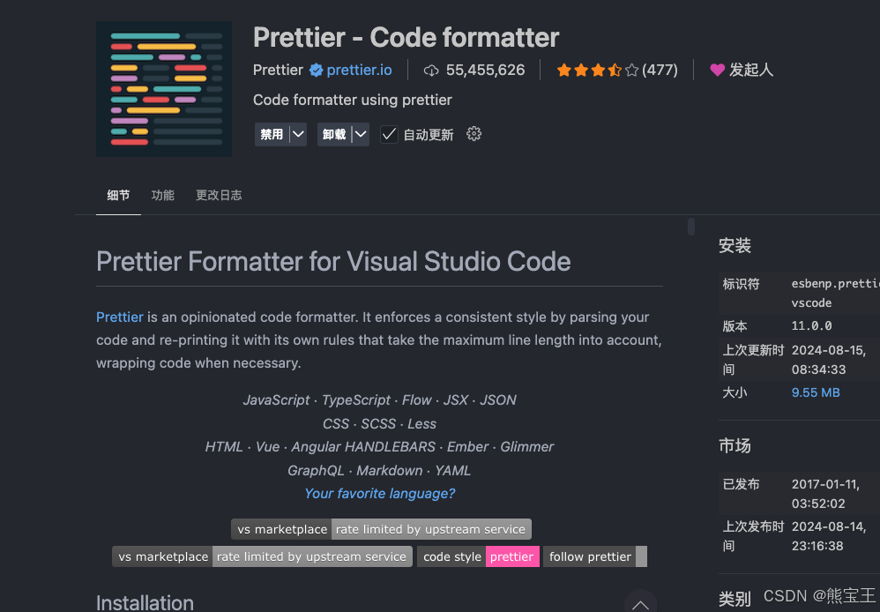The width and height of the screenshot is (880, 612).
Task: Click the star rating display
Action: [598, 71]
